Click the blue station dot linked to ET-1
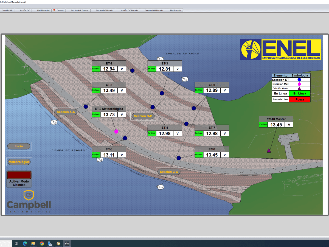 pos(132,71)
